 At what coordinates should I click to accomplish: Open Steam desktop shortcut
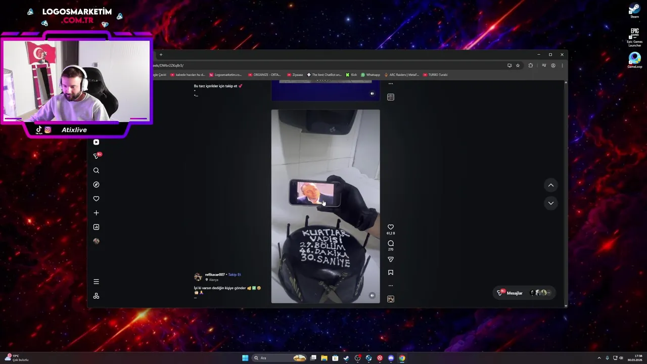pos(634,11)
